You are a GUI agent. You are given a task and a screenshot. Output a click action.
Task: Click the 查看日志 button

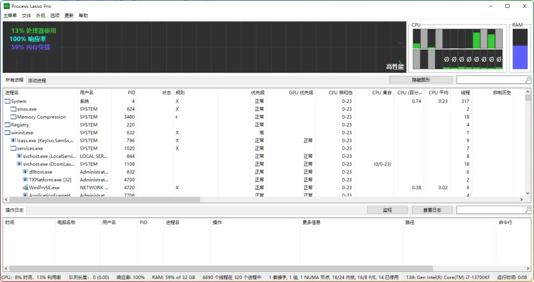coord(432,210)
